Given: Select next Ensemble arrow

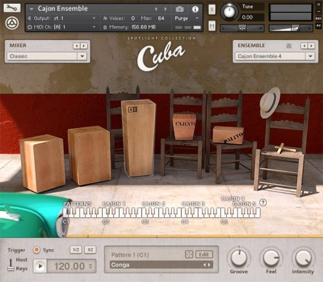Looking at the screenshot, I should 311,46.
